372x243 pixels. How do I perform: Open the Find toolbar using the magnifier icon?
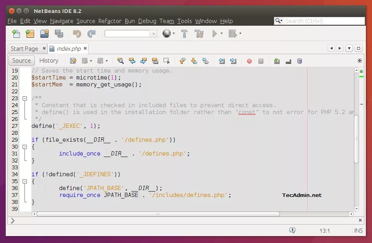(x=121, y=61)
